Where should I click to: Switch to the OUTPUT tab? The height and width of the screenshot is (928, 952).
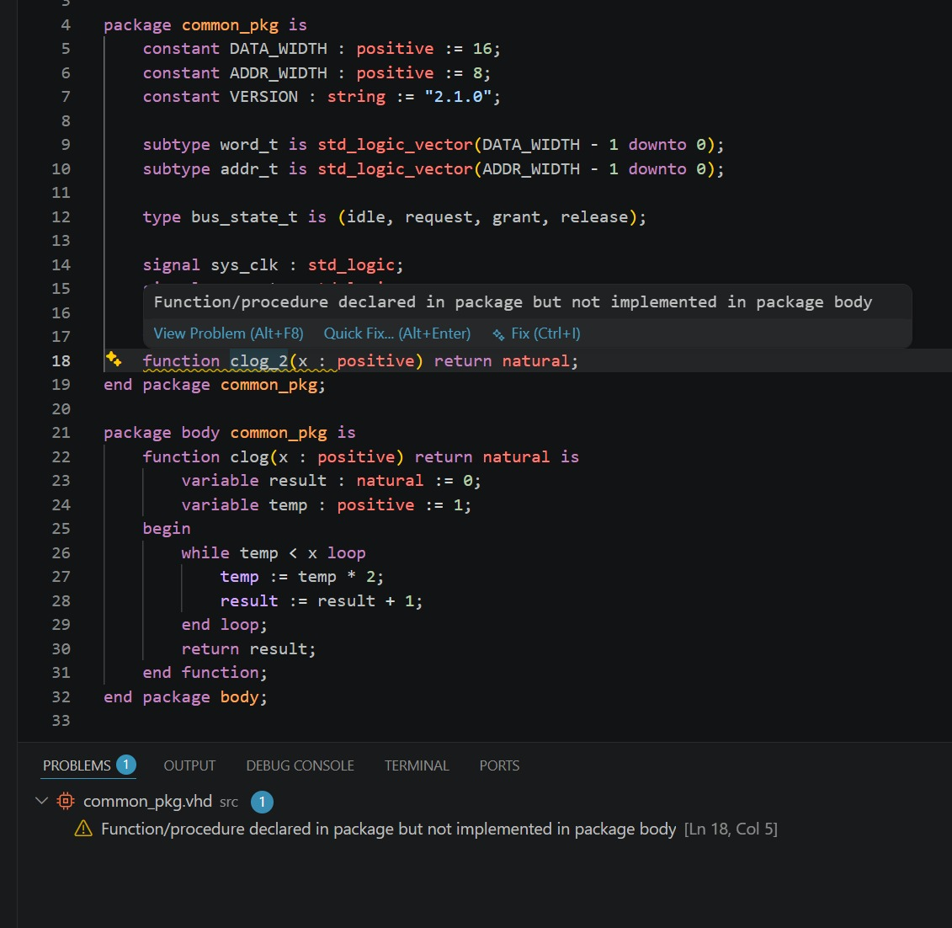(189, 765)
